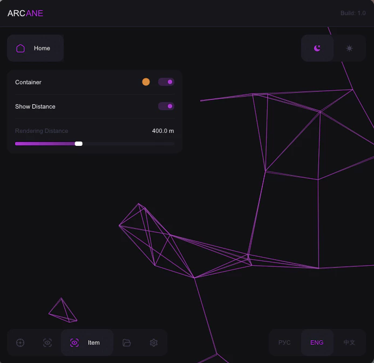Open the Home button
Screen dimensions: 374x363
(35, 48)
